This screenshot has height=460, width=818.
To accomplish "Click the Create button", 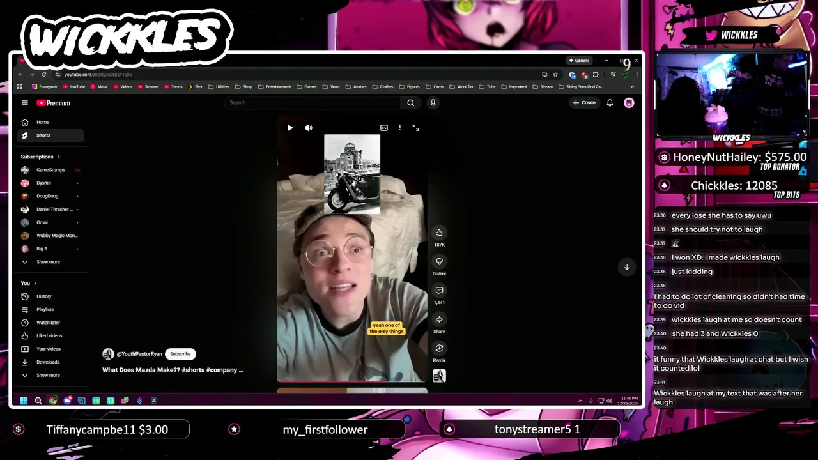I will (584, 103).
